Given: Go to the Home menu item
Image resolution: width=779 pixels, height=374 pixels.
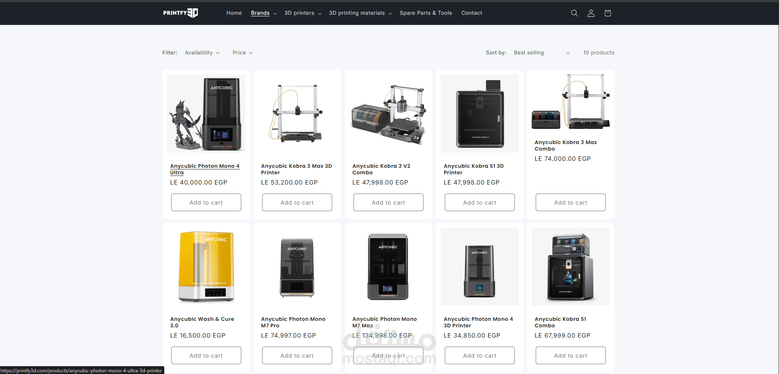Looking at the screenshot, I should [234, 13].
